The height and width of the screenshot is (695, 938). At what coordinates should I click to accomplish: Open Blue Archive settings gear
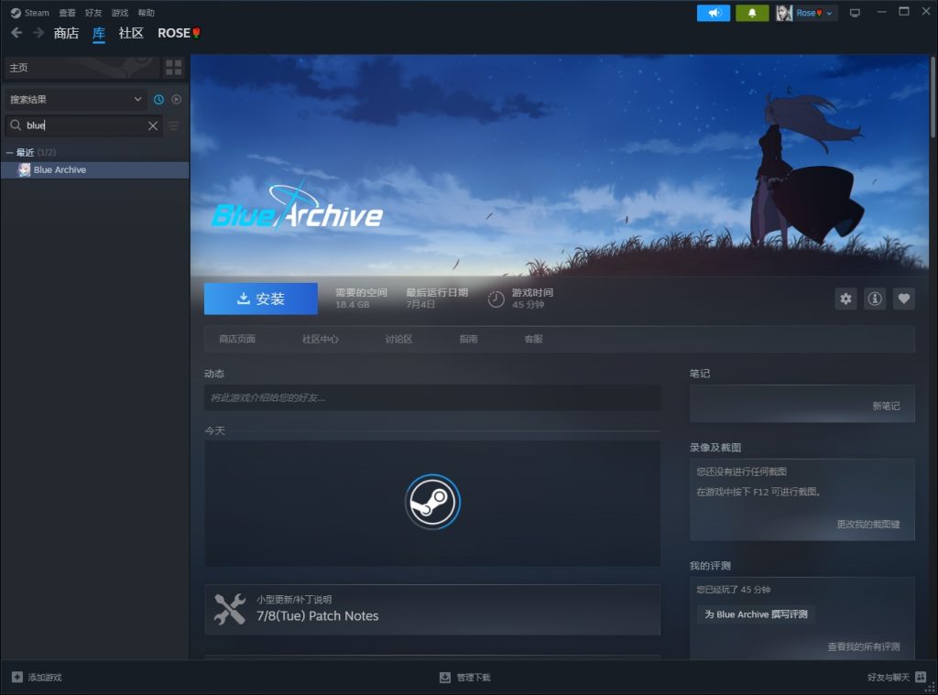pyautogui.click(x=845, y=299)
